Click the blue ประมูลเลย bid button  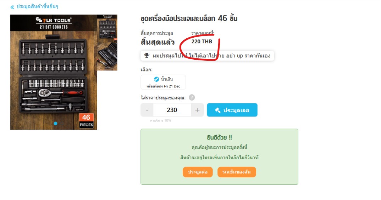[x=232, y=110]
